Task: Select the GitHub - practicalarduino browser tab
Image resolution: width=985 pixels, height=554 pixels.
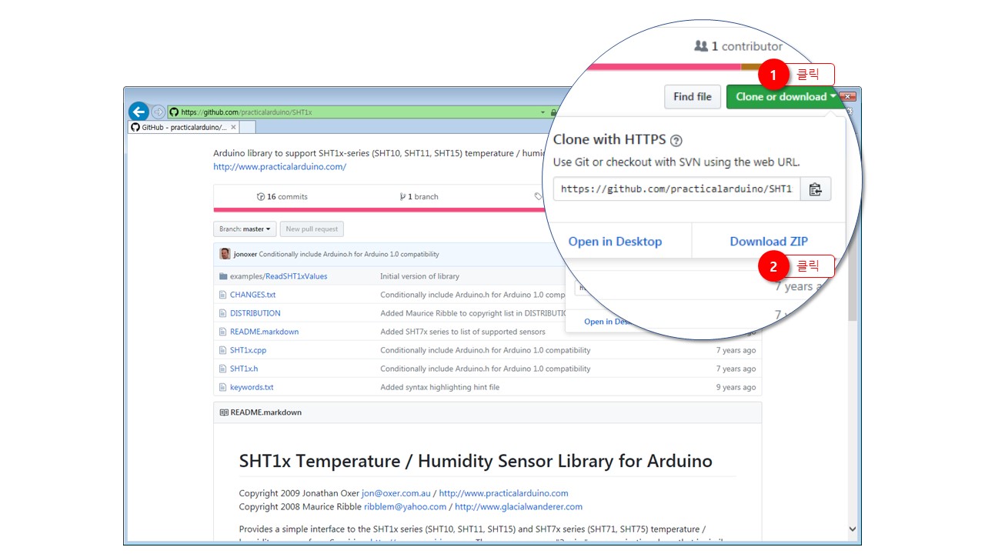Action: click(x=184, y=127)
